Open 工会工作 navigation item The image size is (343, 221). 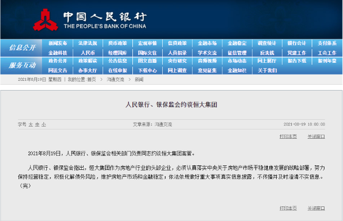coord(327,53)
